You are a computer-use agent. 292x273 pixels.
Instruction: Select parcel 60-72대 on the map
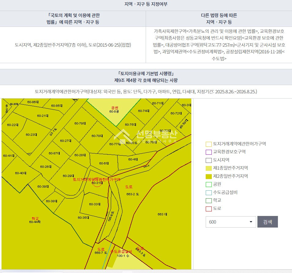[176, 113]
